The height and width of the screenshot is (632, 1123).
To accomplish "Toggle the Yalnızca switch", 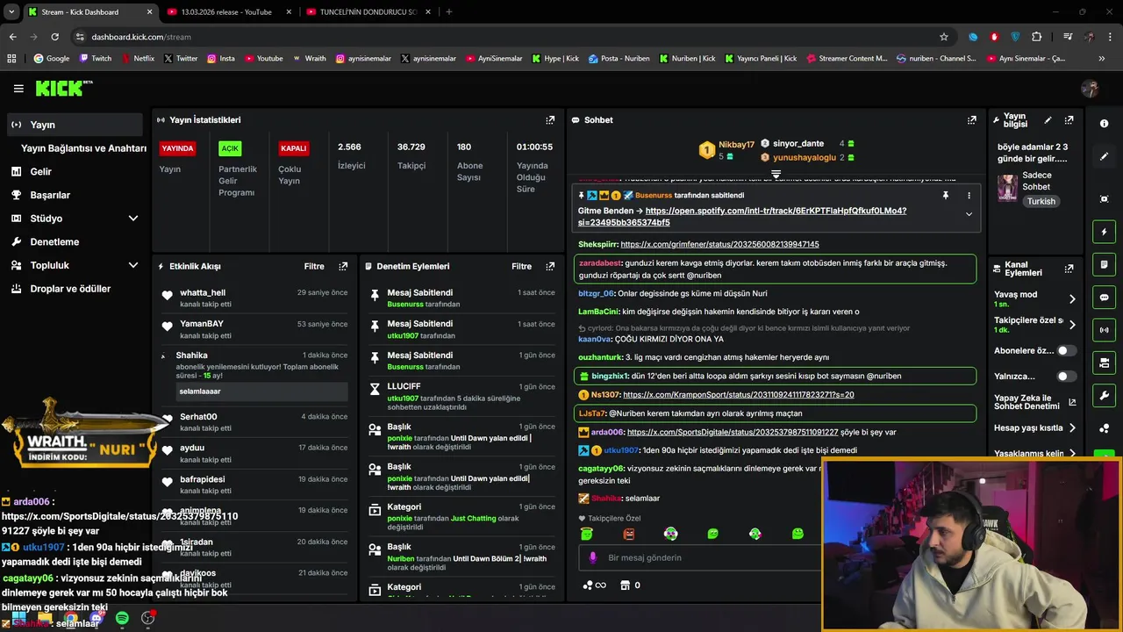I will [x=1066, y=377].
